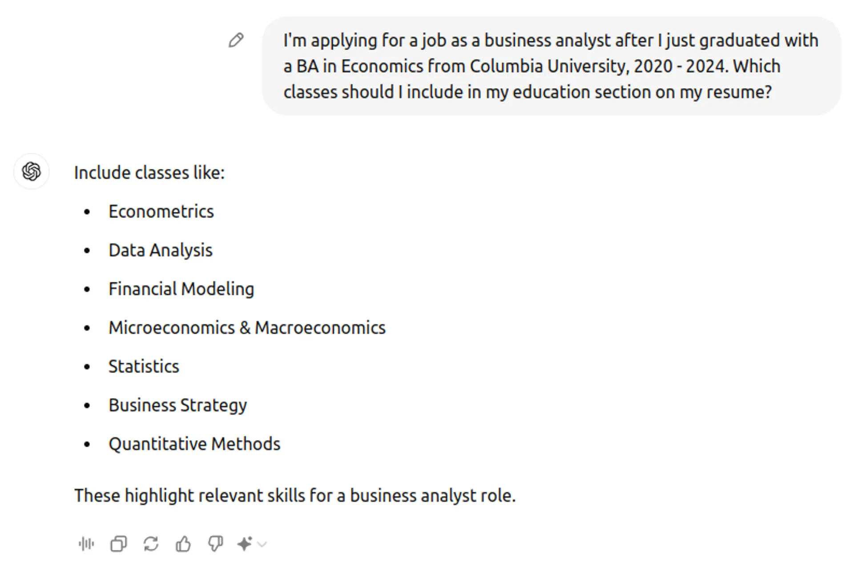Click the Data Analysis bullet text

click(161, 250)
